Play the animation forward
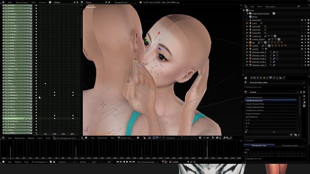 point(127,162)
